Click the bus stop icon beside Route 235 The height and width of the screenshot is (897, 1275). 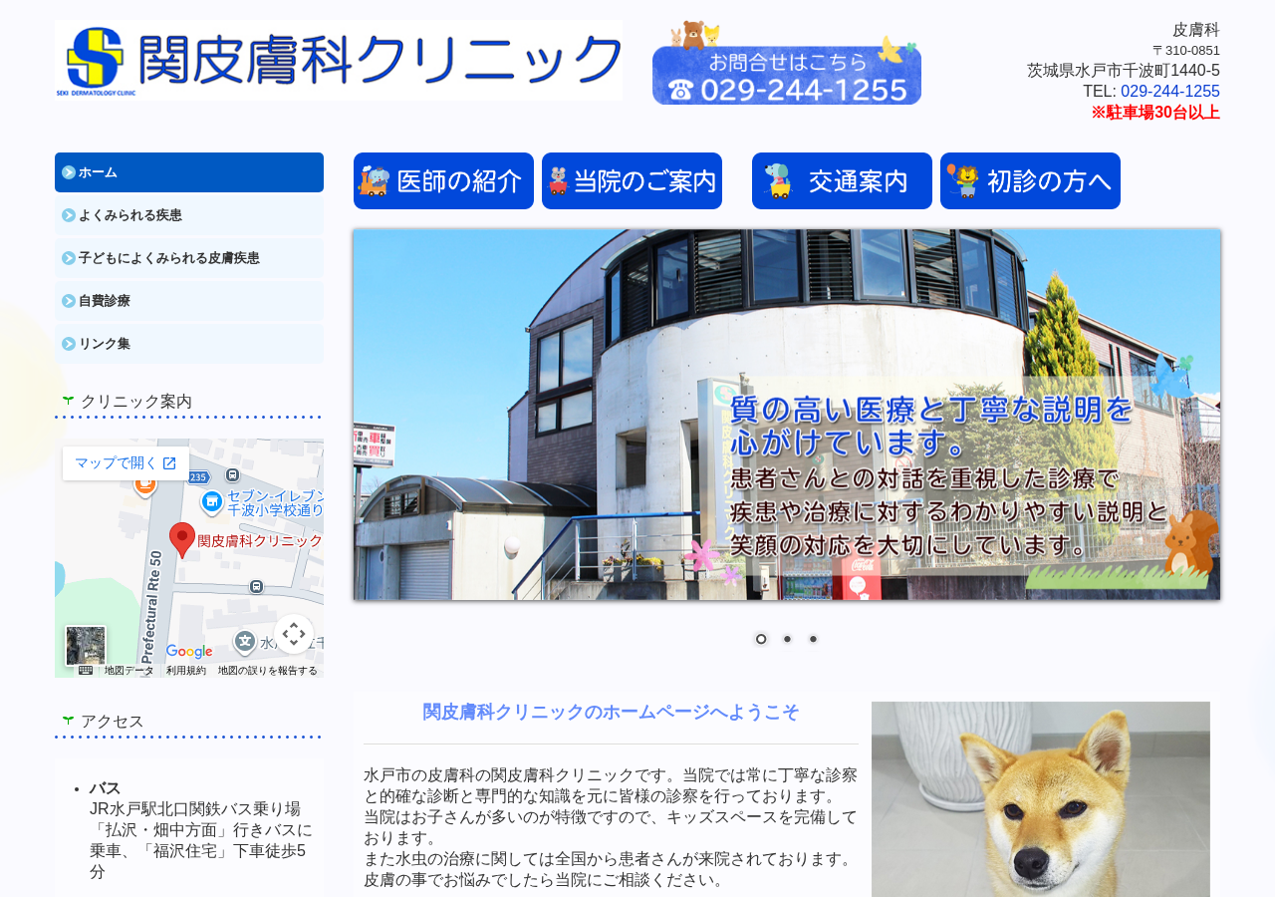pyautogui.click(x=233, y=475)
